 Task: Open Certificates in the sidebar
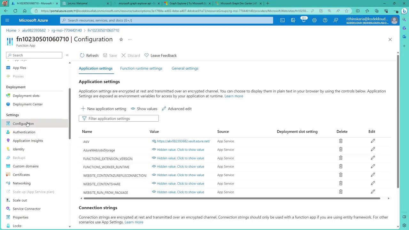[x=21, y=175]
